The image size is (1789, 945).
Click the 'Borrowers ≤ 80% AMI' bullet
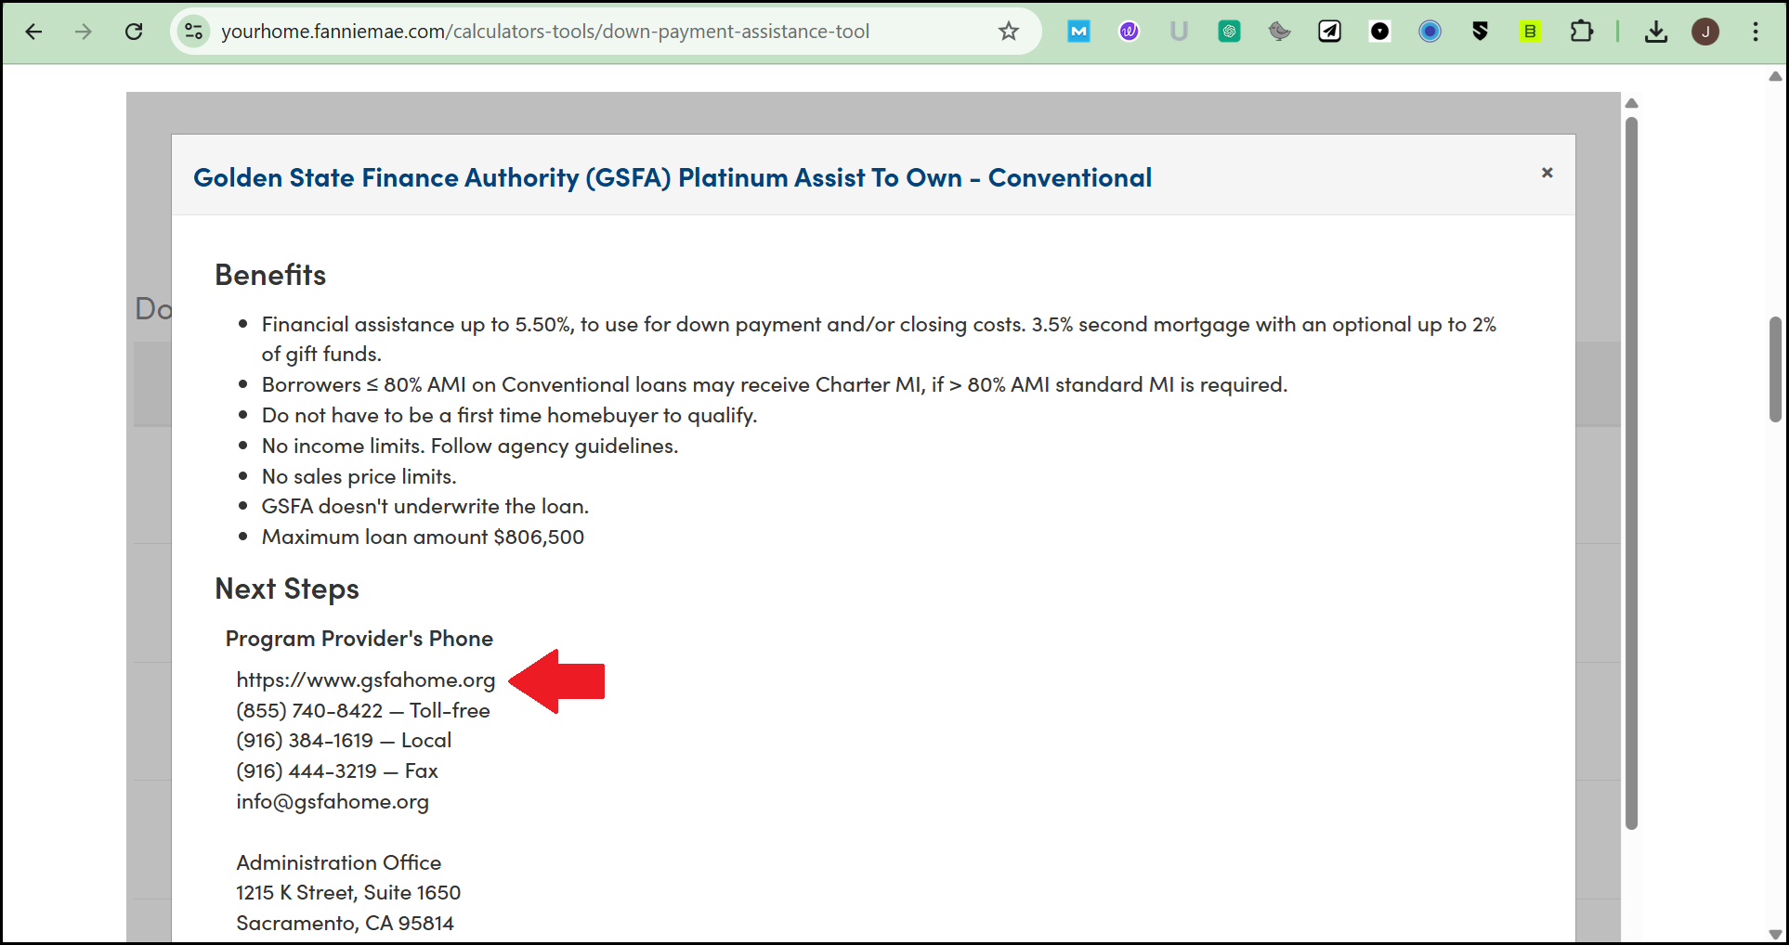click(x=775, y=384)
